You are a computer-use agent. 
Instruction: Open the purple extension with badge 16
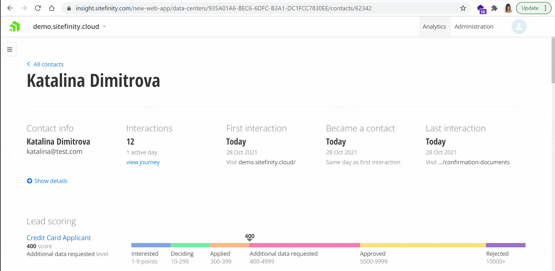click(481, 9)
